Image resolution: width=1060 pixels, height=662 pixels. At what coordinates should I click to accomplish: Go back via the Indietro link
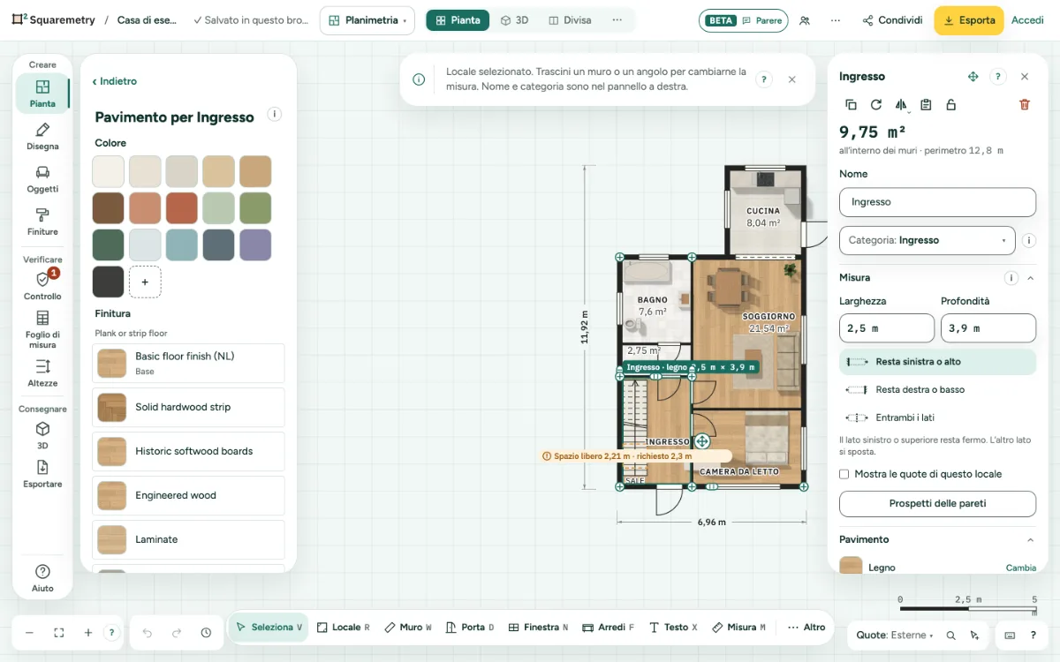click(x=115, y=81)
